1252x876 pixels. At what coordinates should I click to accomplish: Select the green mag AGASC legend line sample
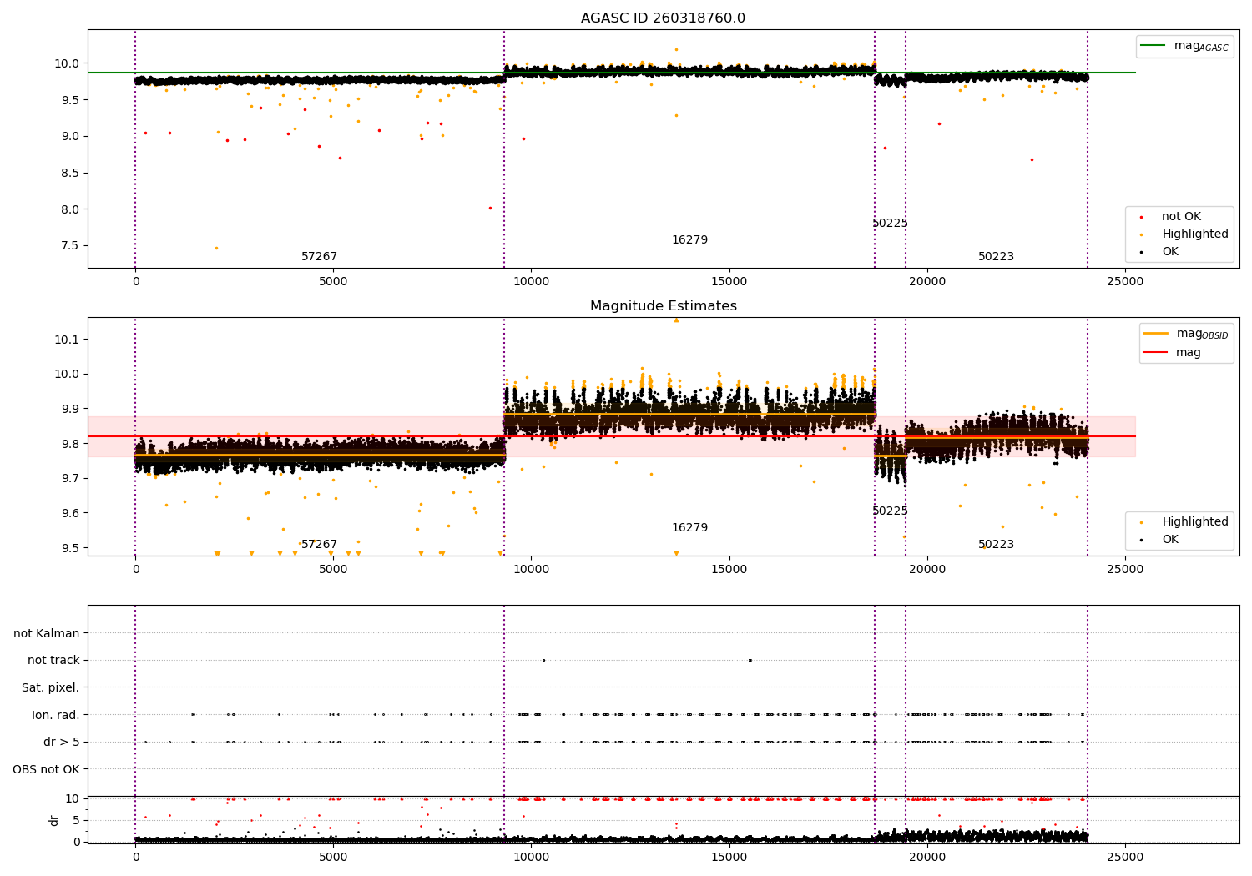pos(1154,46)
